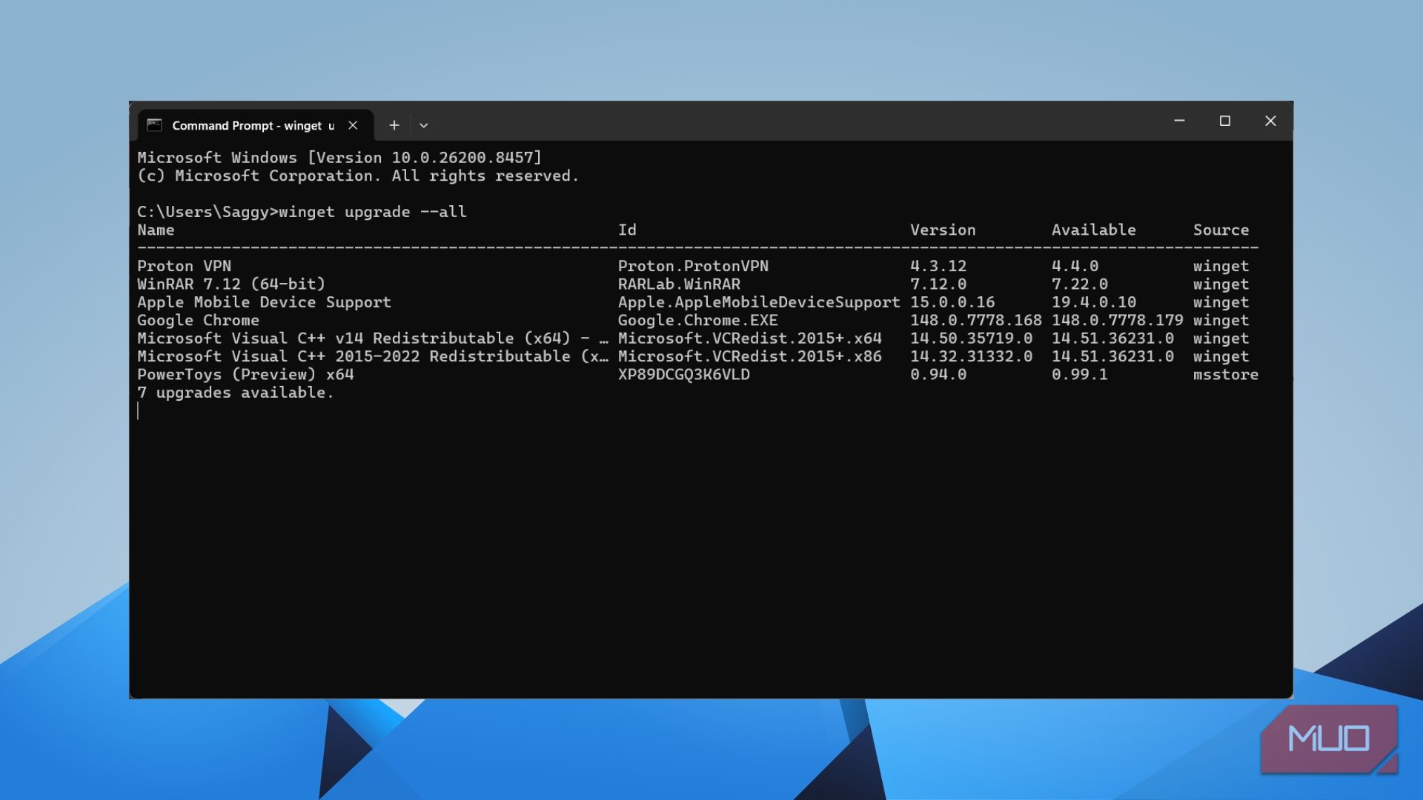This screenshot has width=1423, height=800.
Task: Click Proton VPN available version "4.4.0"
Action: (1075, 266)
